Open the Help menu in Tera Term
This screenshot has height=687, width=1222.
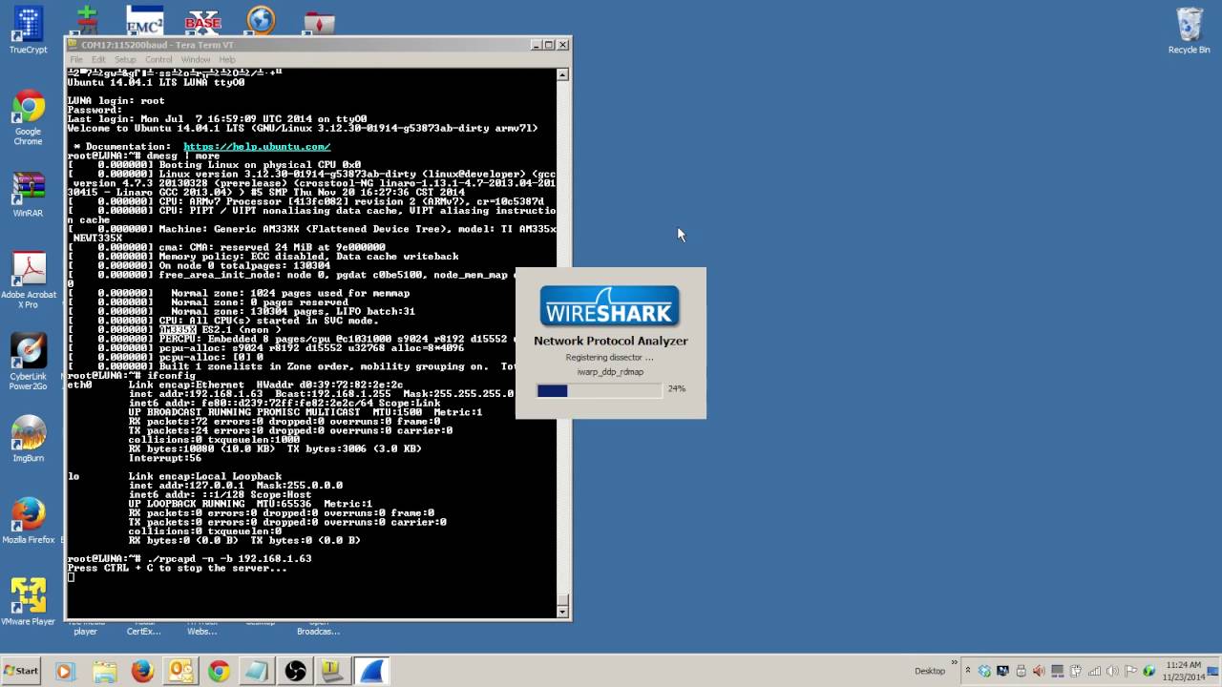click(226, 59)
